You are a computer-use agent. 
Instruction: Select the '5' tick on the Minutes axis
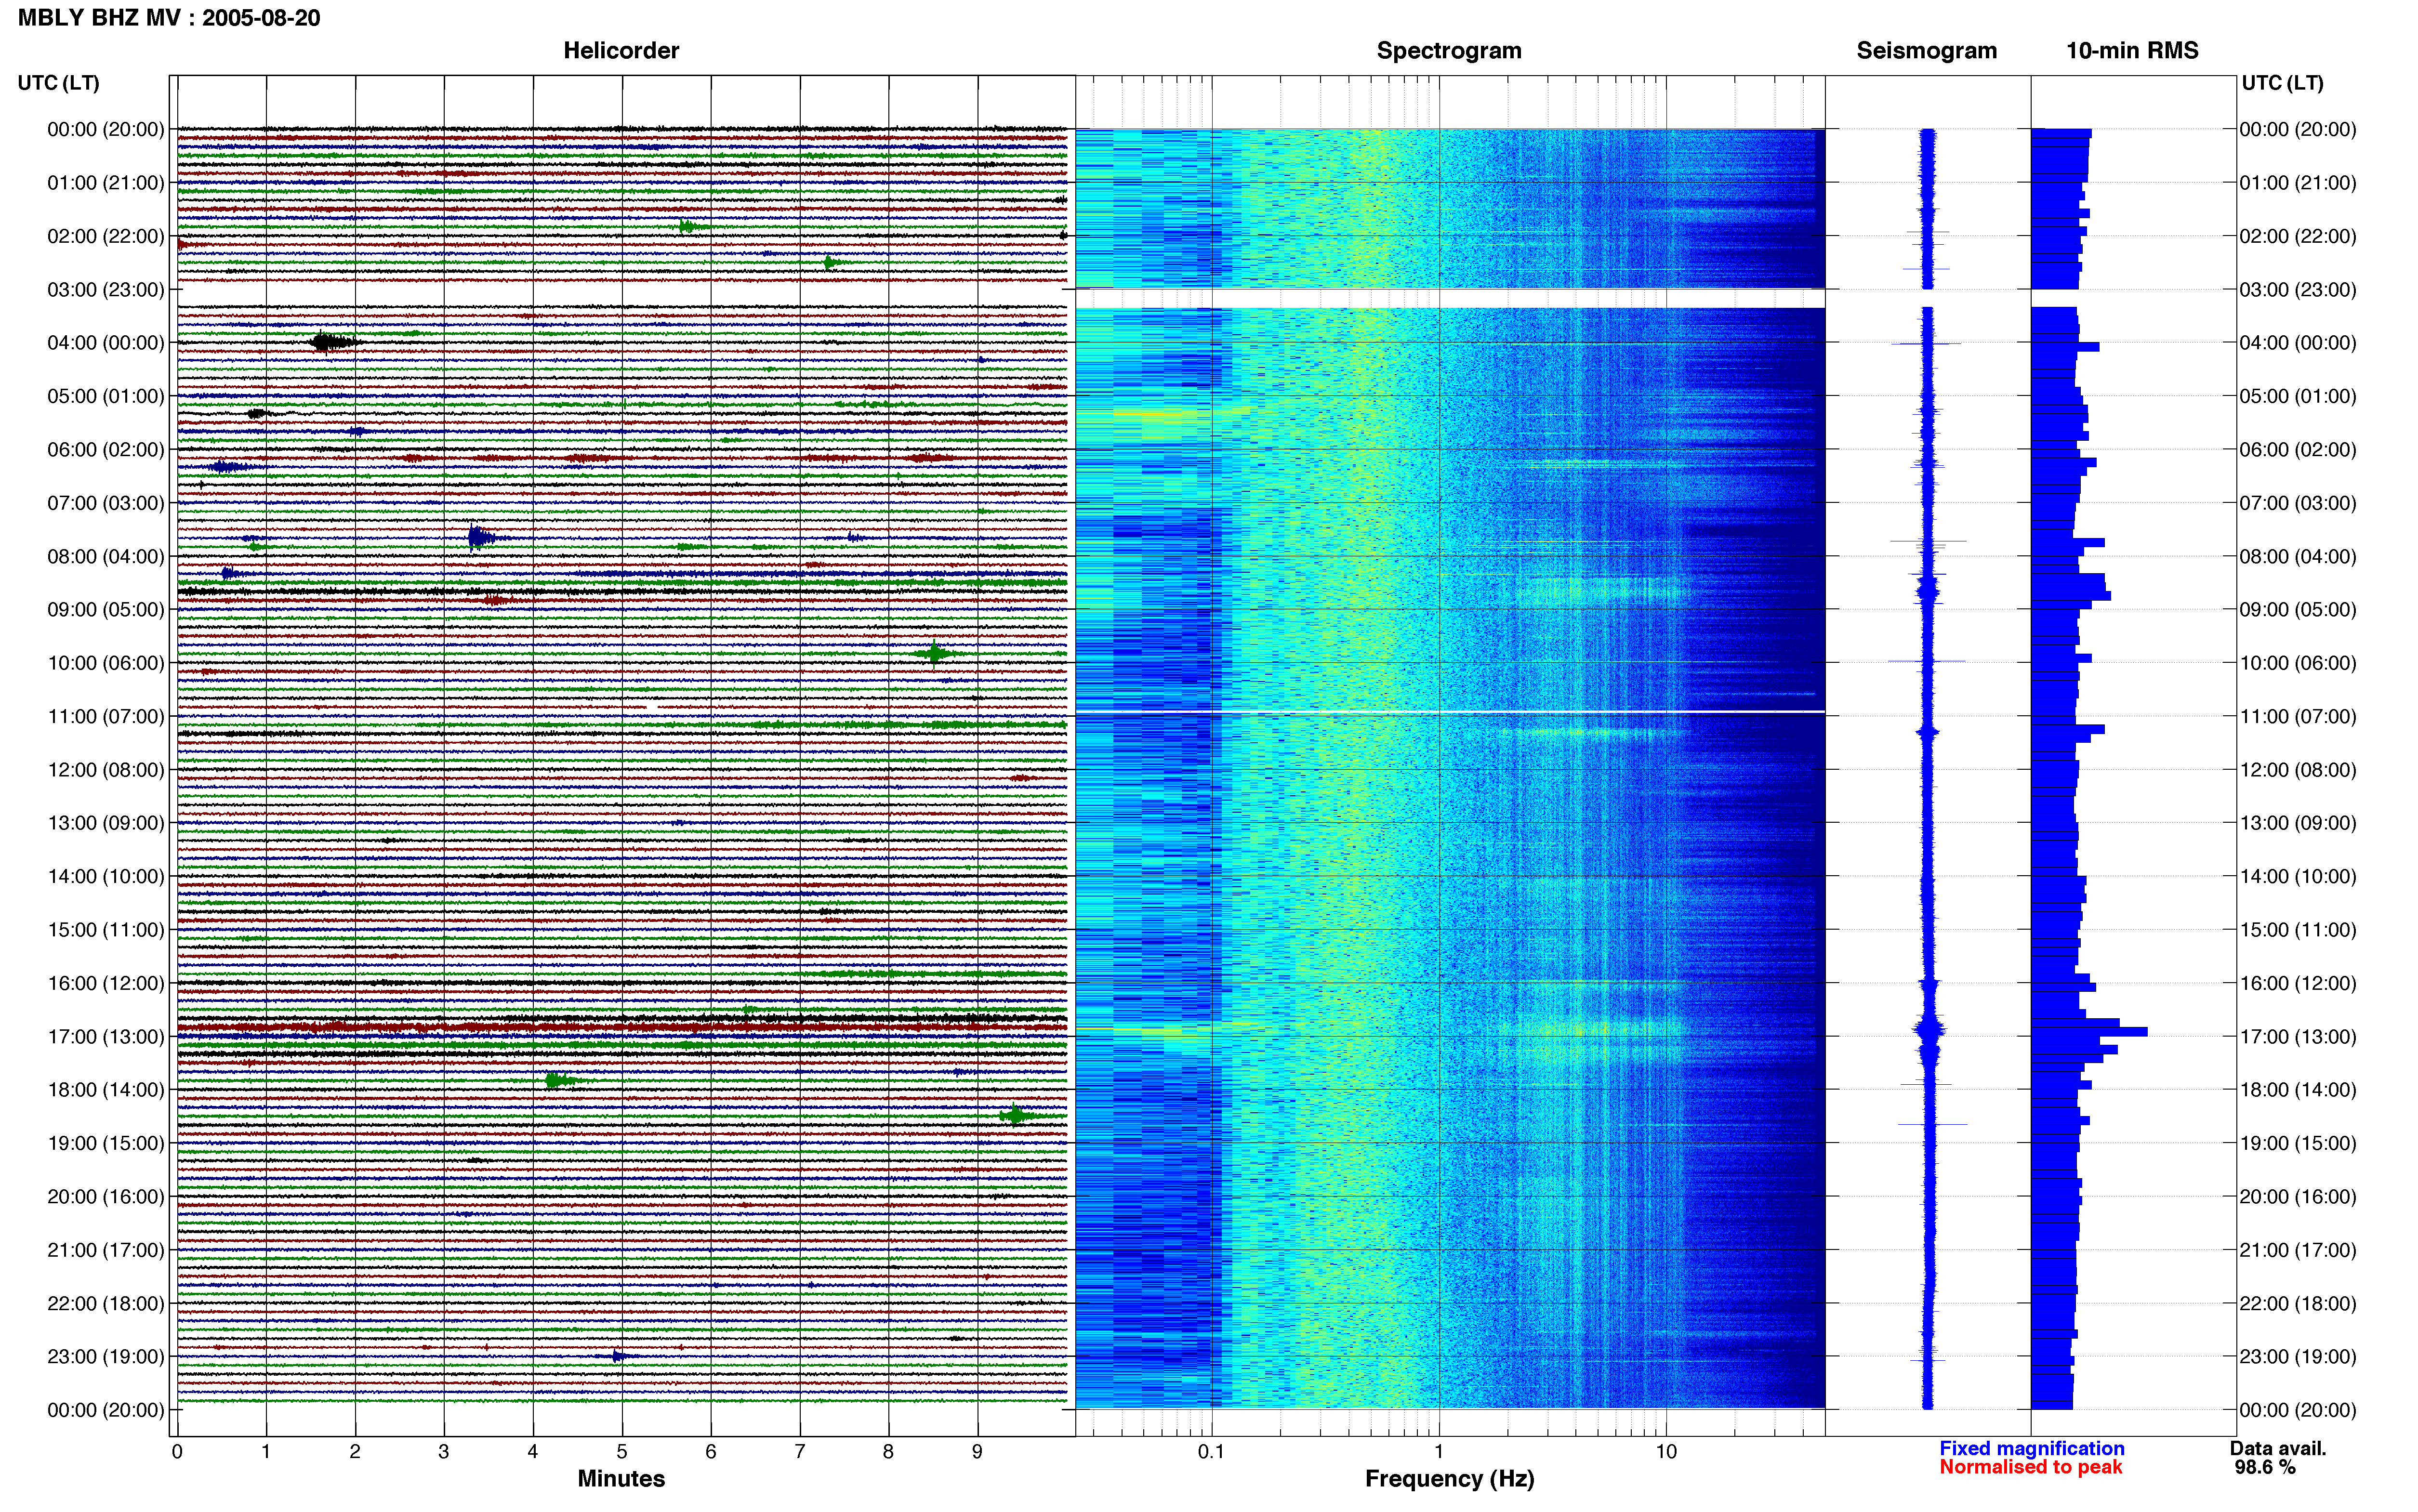coord(622,1452)
